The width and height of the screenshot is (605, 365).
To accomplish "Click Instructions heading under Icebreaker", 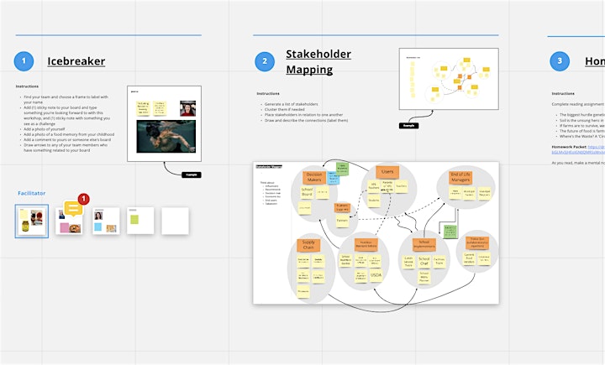I will tap(27, 86).
